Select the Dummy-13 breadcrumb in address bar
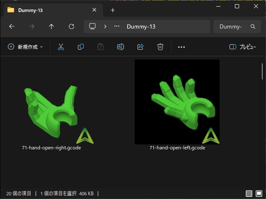The height and width of the screenshot is (199, 266). pyautogui.click(x=141, y=26)
